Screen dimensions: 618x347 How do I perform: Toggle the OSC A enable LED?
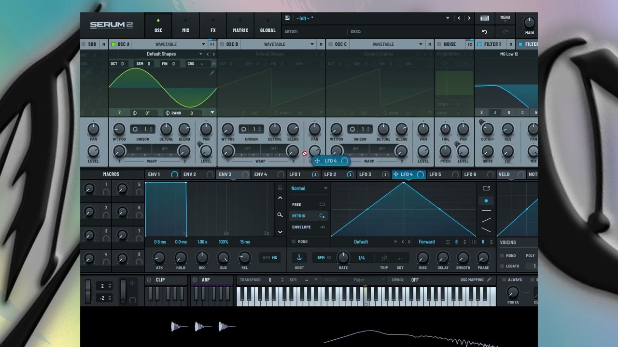coord(113,44)
